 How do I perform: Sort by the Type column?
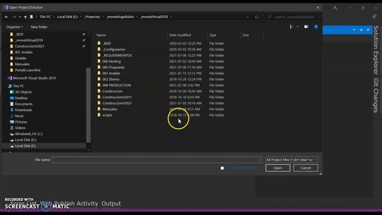point(212,35)
